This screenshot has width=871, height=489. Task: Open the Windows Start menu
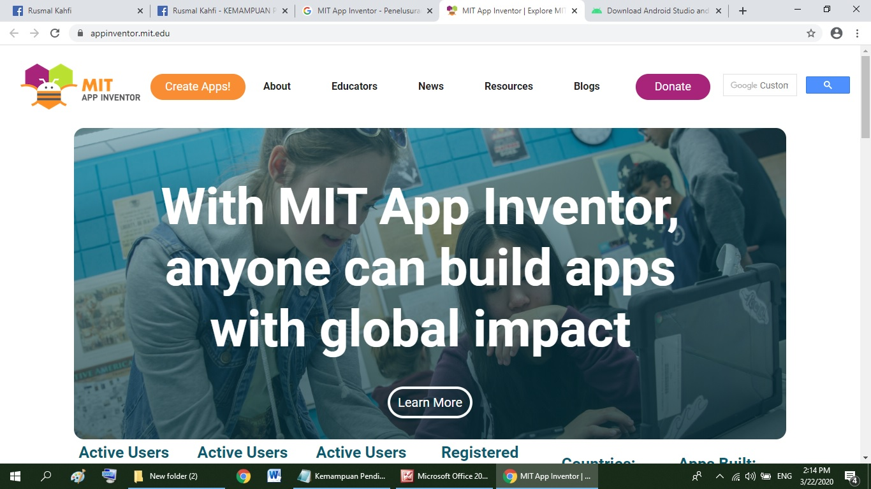pos(15,476)
